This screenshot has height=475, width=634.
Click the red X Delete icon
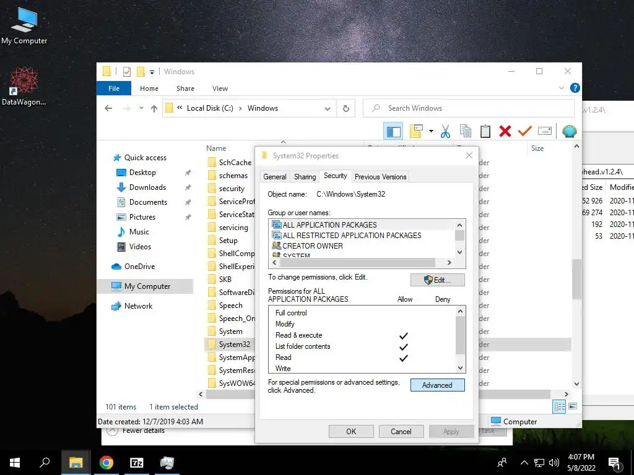[505, 131]
